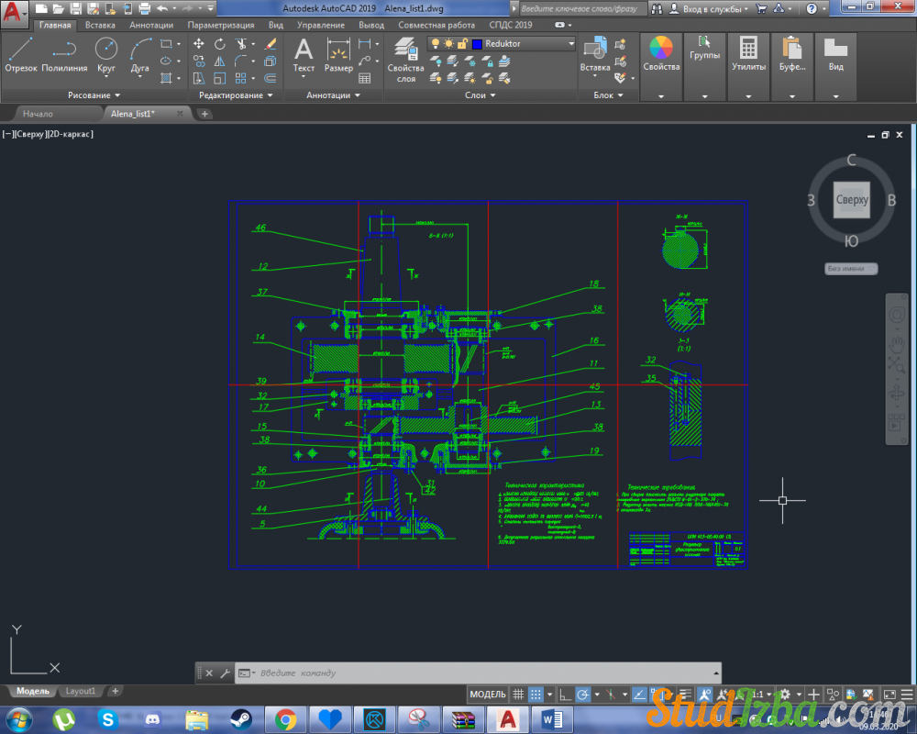Image resolution: width=917 pixels, height=734 pixels.
Task: Click the Move tool in Редактирование panel
Action: 198,44
